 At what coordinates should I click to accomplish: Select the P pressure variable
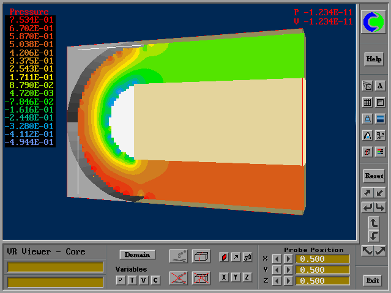click(121, 280)
